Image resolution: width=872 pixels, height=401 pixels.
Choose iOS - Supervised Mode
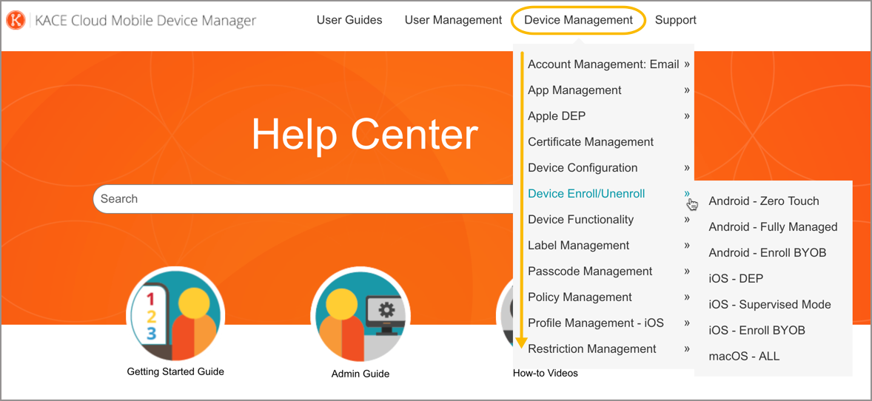(769, 305)
